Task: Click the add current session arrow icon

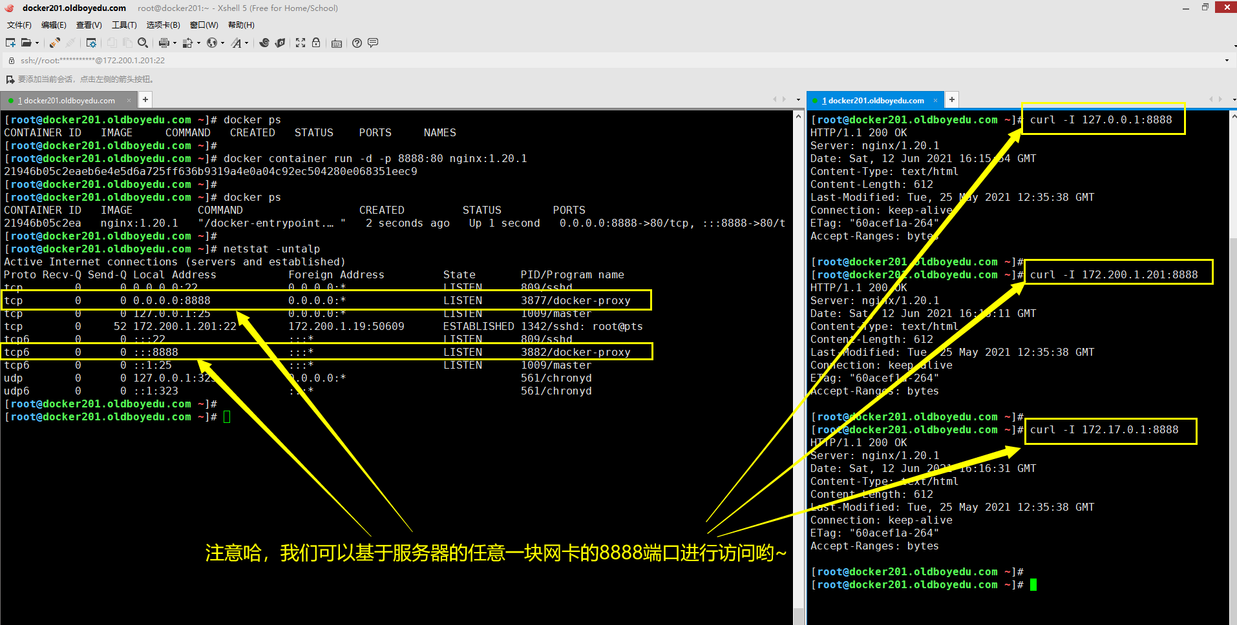Action: tap(10, 79)
